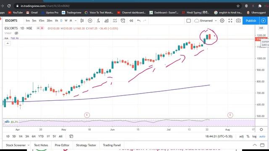269x151 pixels.
Task: Click the browser address bar URL
Action: click(x=45, y=6)
